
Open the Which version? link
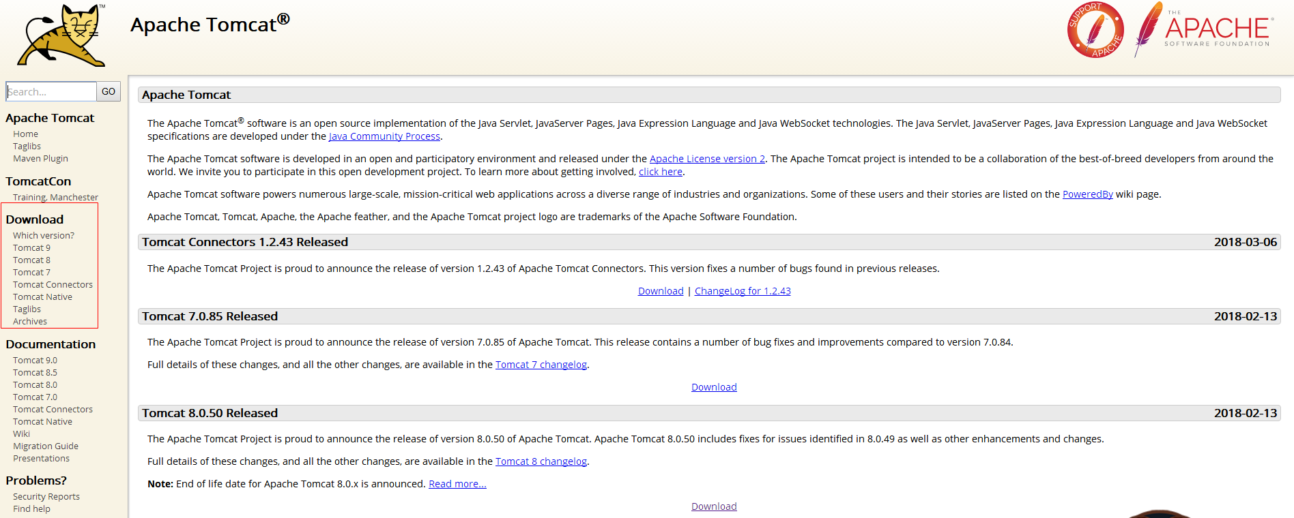coord(44,236)
